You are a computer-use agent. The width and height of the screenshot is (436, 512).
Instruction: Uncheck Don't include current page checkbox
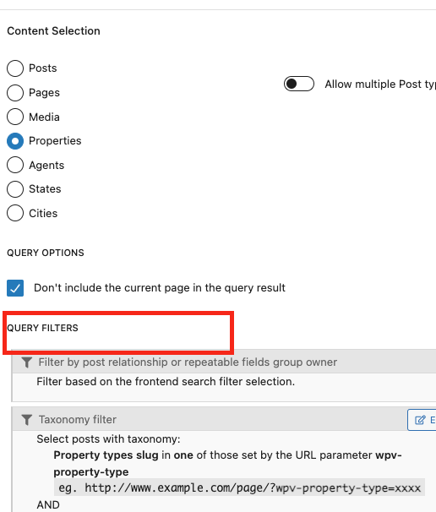pos(15,288)
